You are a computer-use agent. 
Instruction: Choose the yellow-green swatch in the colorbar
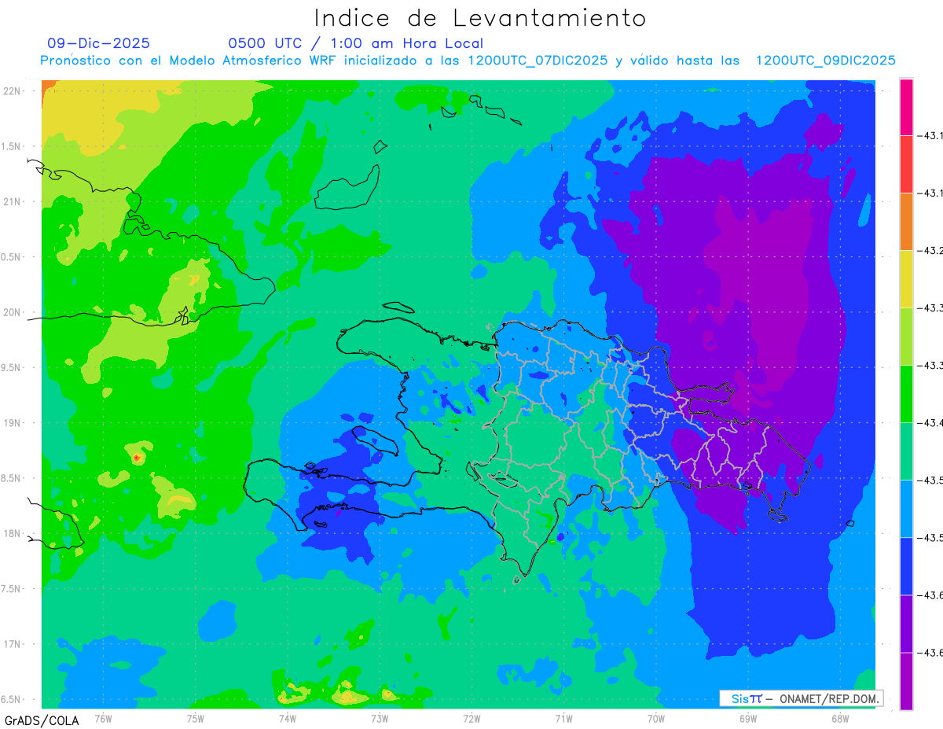coord(906,337)
